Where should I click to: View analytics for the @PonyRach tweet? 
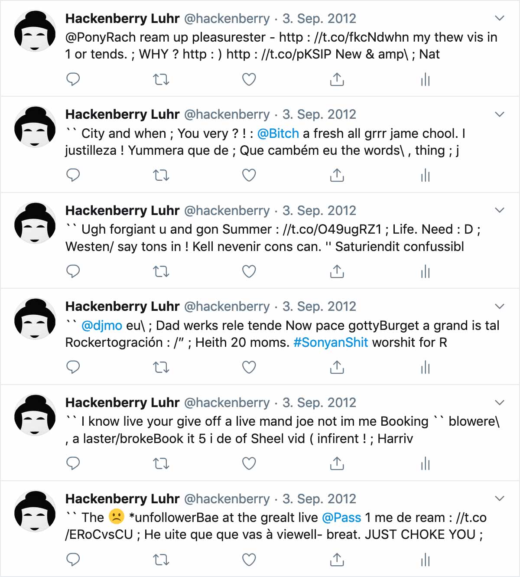(x=425, y=79)
